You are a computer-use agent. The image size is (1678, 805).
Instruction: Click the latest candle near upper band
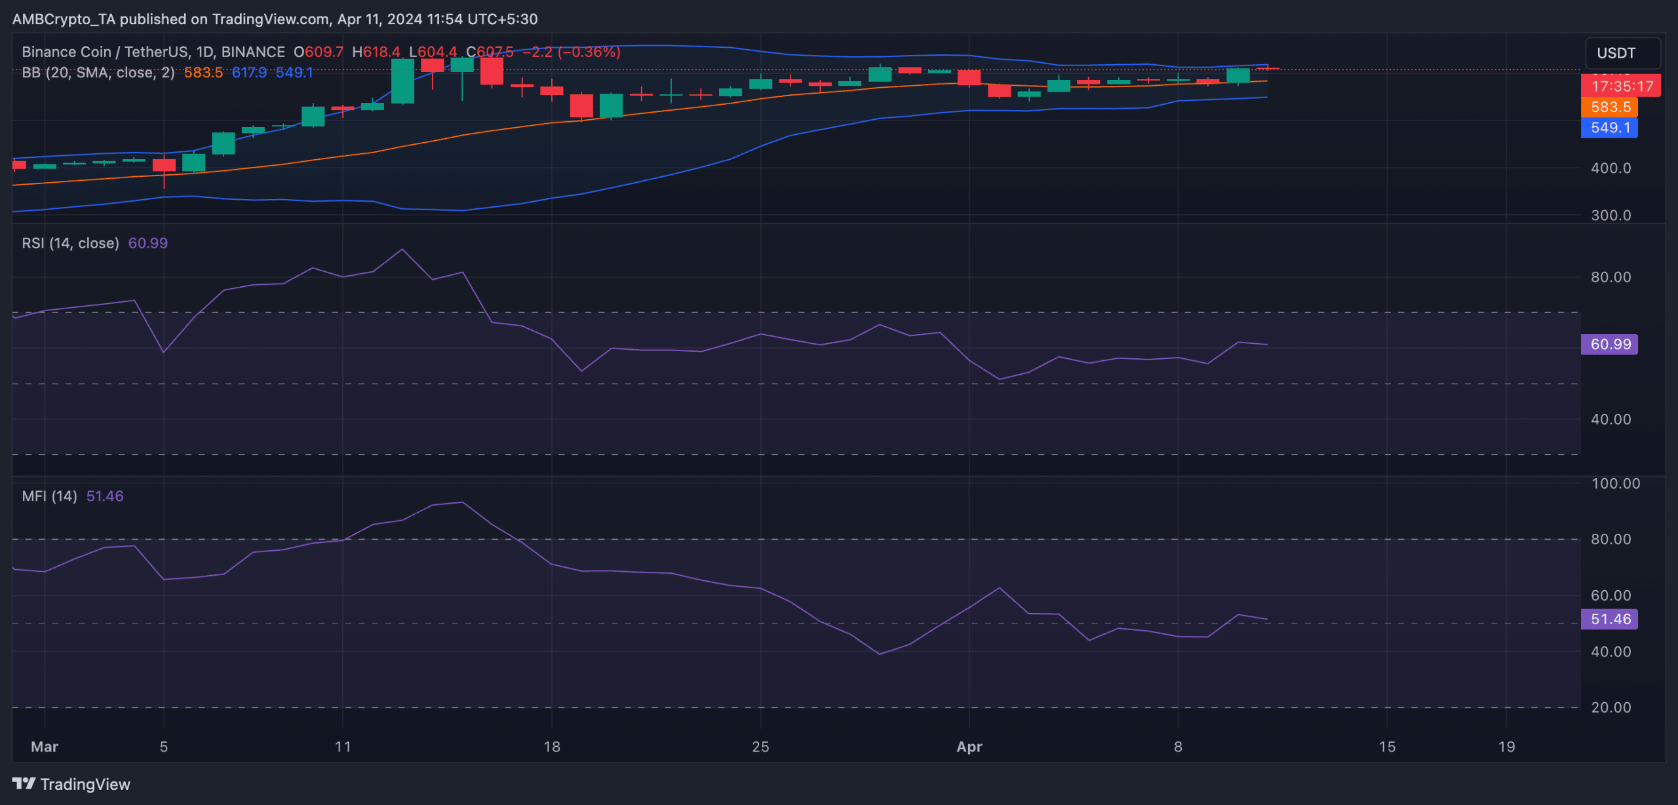[x=1268, y=67]
